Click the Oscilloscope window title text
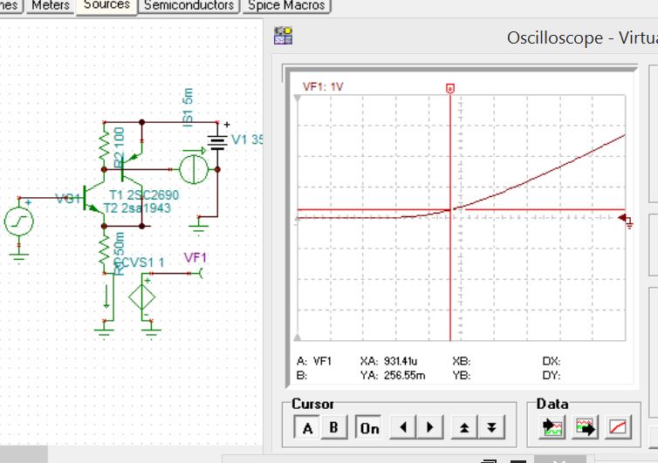Viewport: 658px width, 463px height. pyautogui.click(x=582, y=37)
